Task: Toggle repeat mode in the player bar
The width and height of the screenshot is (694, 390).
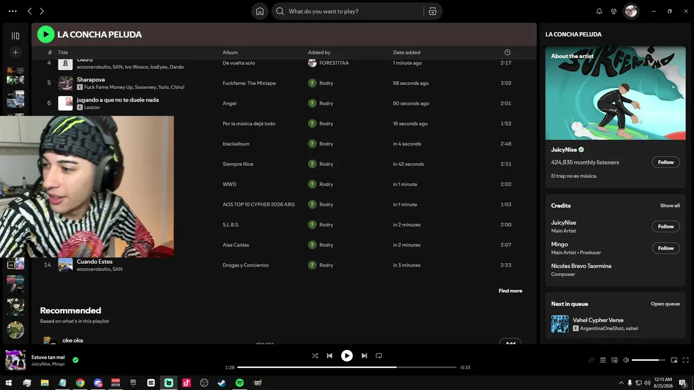Action: click(x=379, y=356)
